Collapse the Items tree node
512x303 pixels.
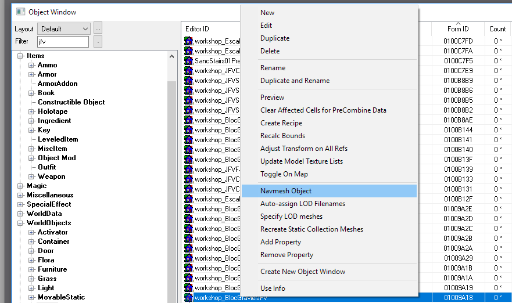pyautogui.click(x=21, y=56)
